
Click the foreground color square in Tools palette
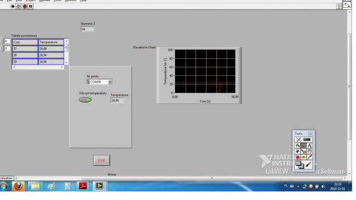coord(299,164)
